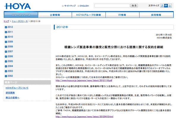
Task: Click the HOYA logo
Action: tap(18, 6)
